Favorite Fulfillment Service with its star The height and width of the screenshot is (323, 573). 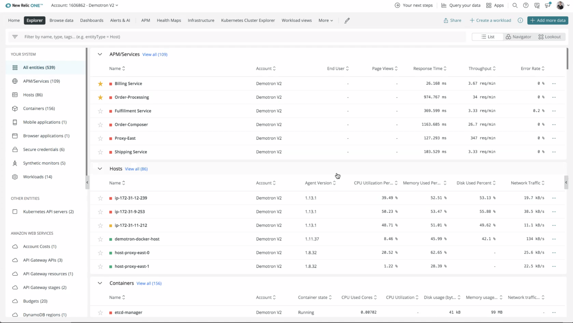click(100, 111)
